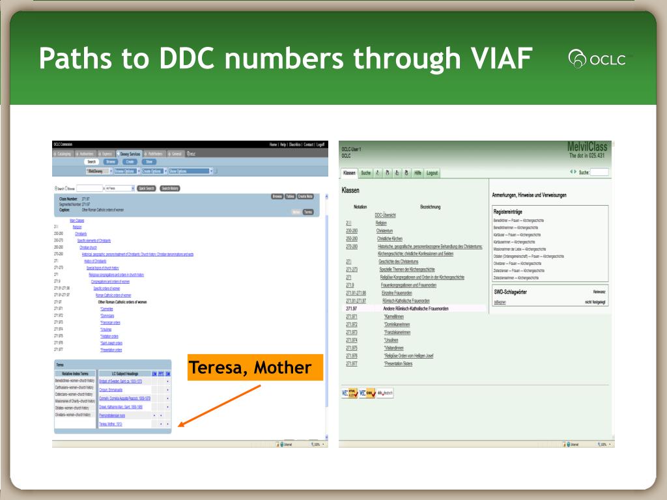Open the All Fields search scope dropdown
The width and height of the screenshot is (667, 500).
[120, 188]
